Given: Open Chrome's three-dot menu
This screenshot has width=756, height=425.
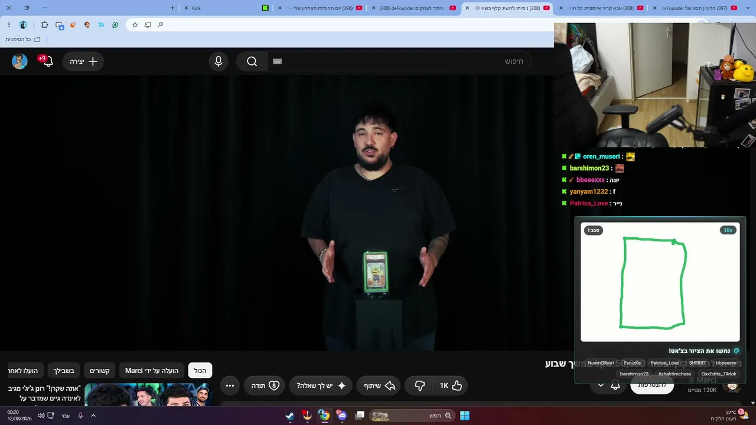Looking at the screenshot, I should pos(9,25).
